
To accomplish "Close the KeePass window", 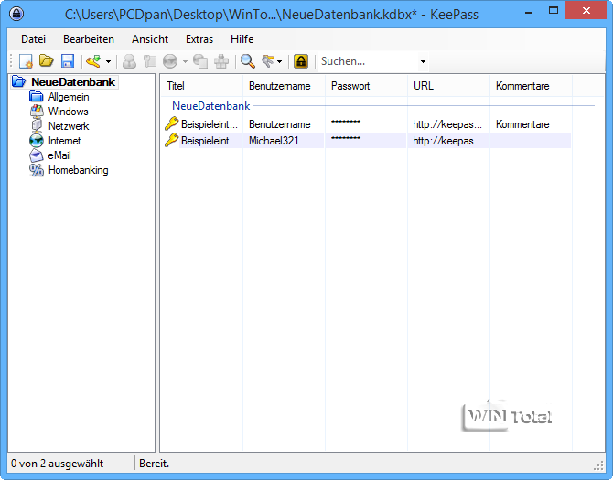I will [586, 11].
